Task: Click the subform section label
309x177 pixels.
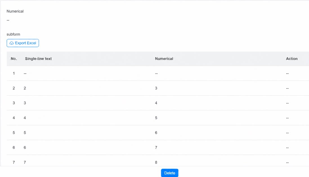Action: coord(14,34)
